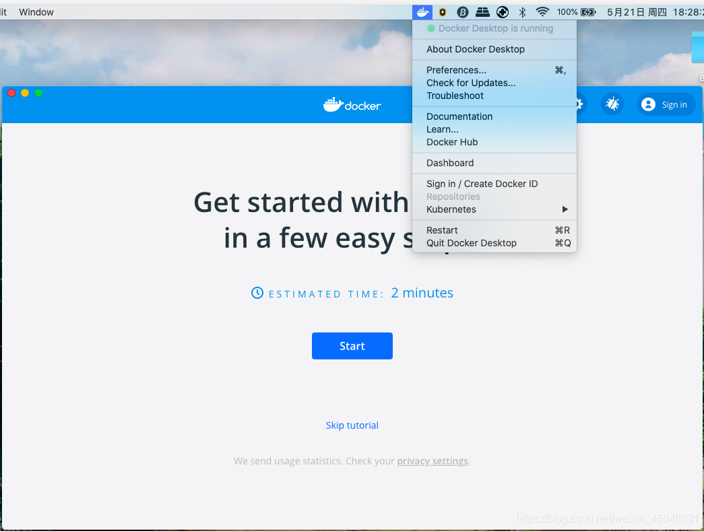The width and height of the screenshot is (704, 531).
Task: Choose Learn... in the Docker menu
Action: click(494, 129)
